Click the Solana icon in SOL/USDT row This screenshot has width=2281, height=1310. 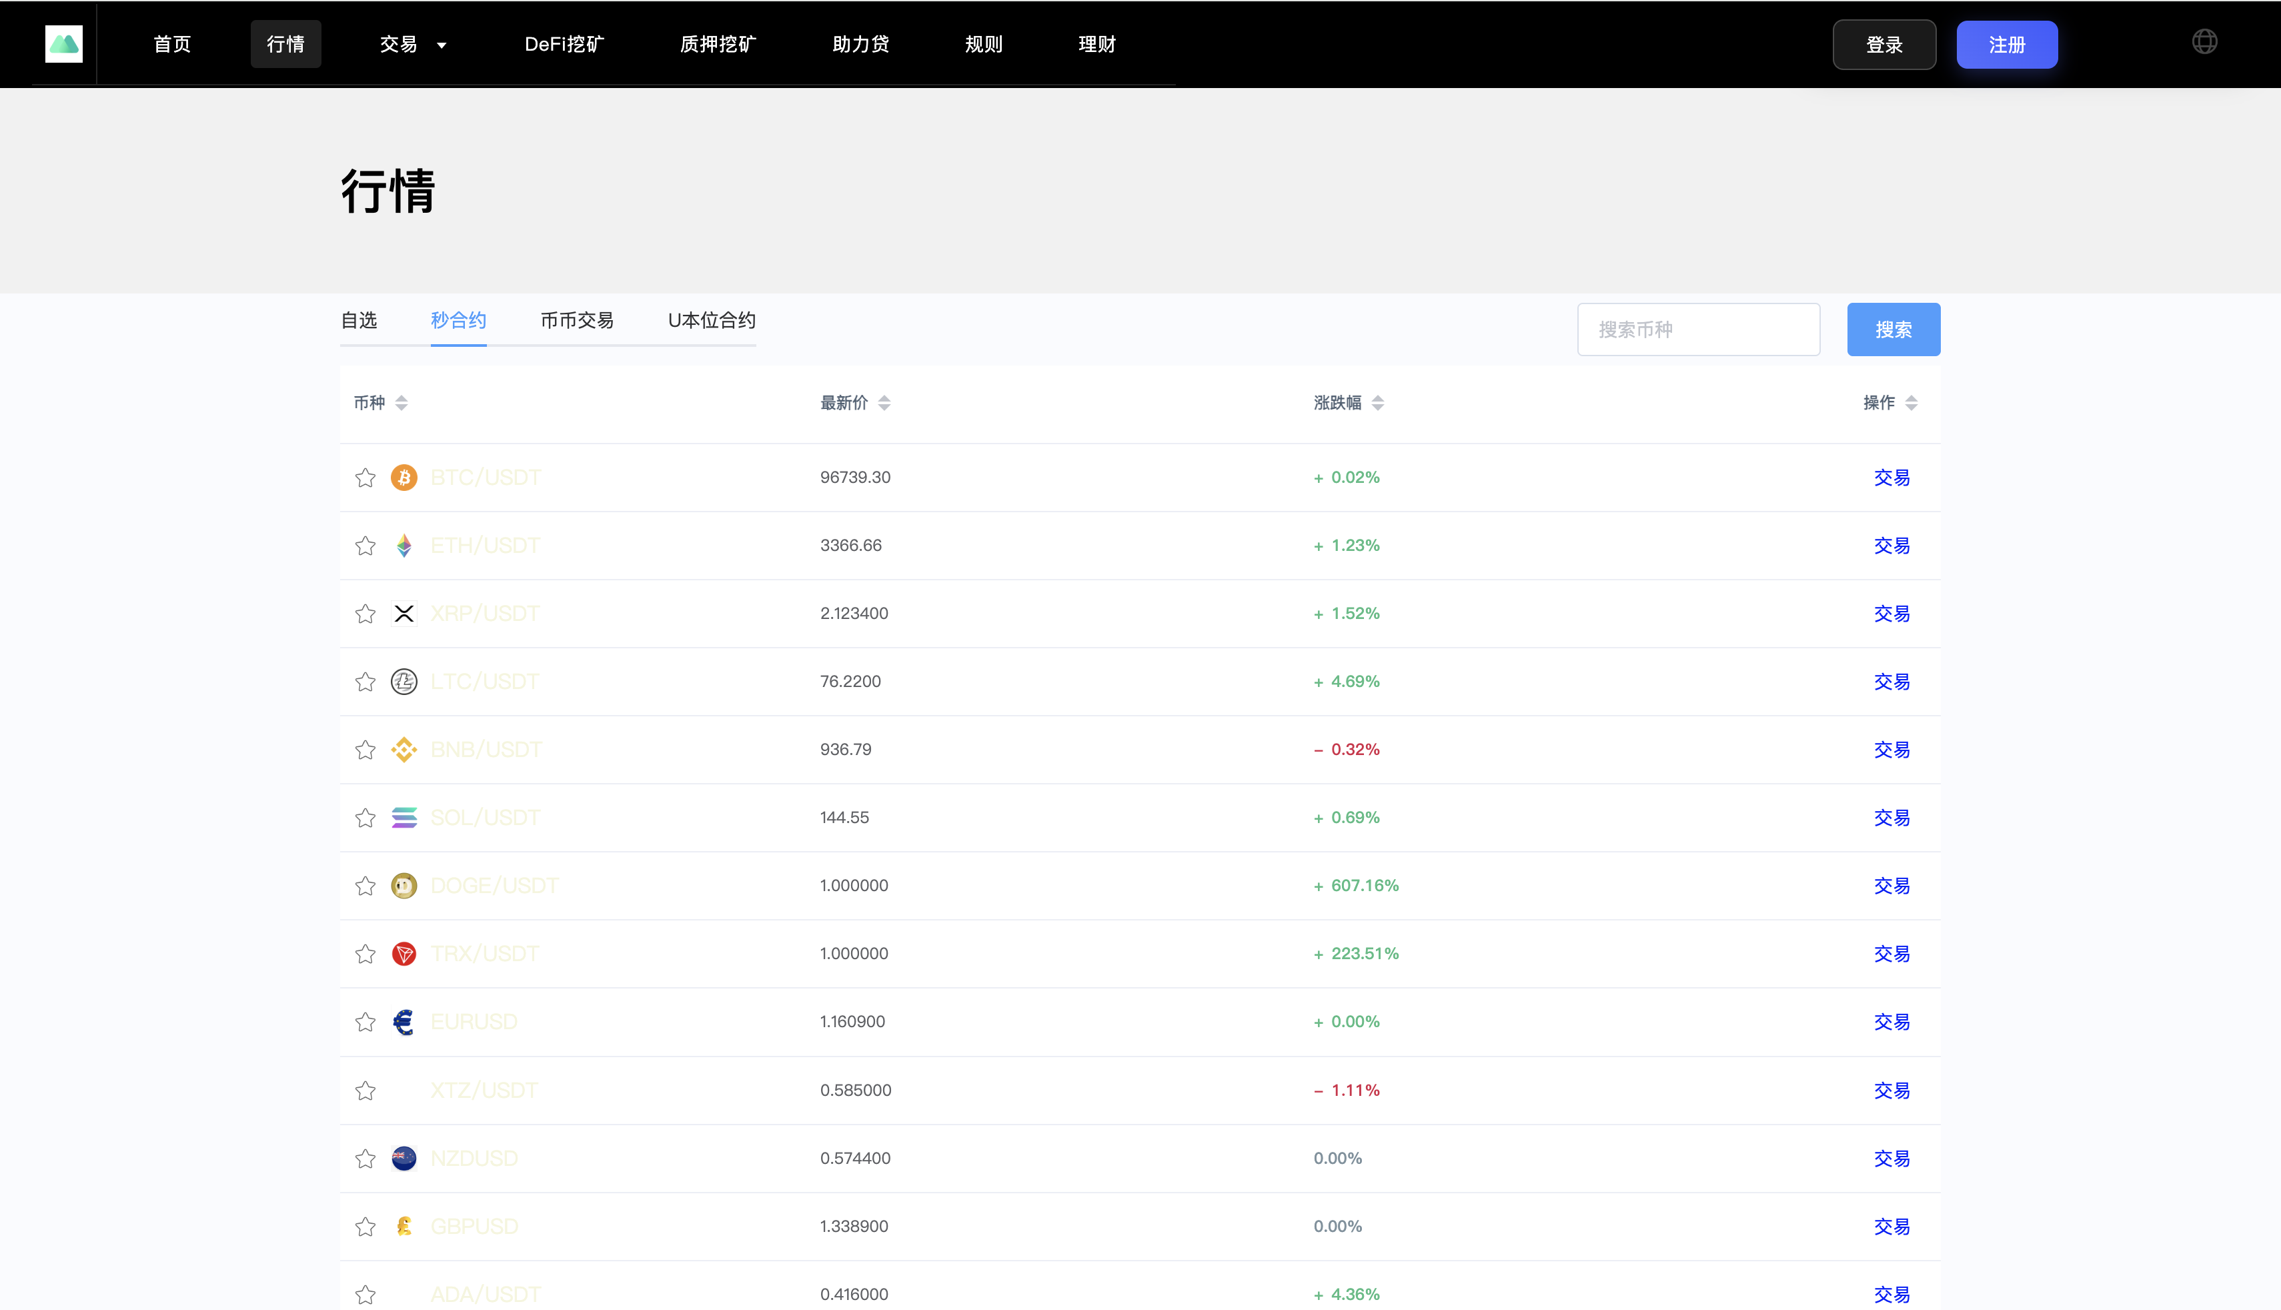pyautogui.click(x=405, y=817)
